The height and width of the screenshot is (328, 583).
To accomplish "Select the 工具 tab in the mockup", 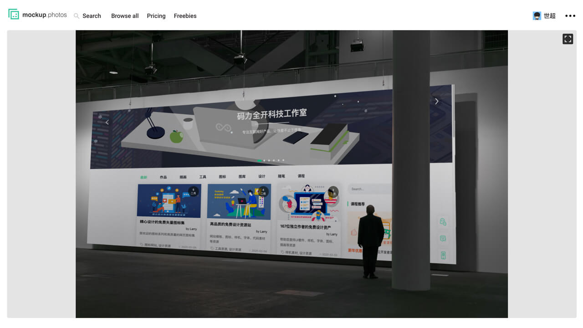I will tap(203, 177).
